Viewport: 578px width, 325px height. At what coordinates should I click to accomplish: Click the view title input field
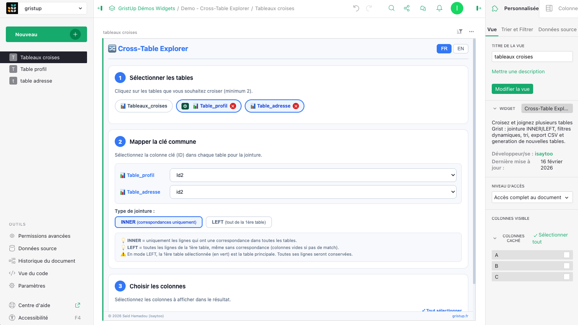click(x=532, y=57)
